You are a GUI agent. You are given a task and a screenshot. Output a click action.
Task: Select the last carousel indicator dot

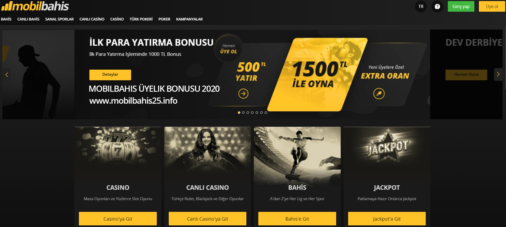tap(266, 113)
